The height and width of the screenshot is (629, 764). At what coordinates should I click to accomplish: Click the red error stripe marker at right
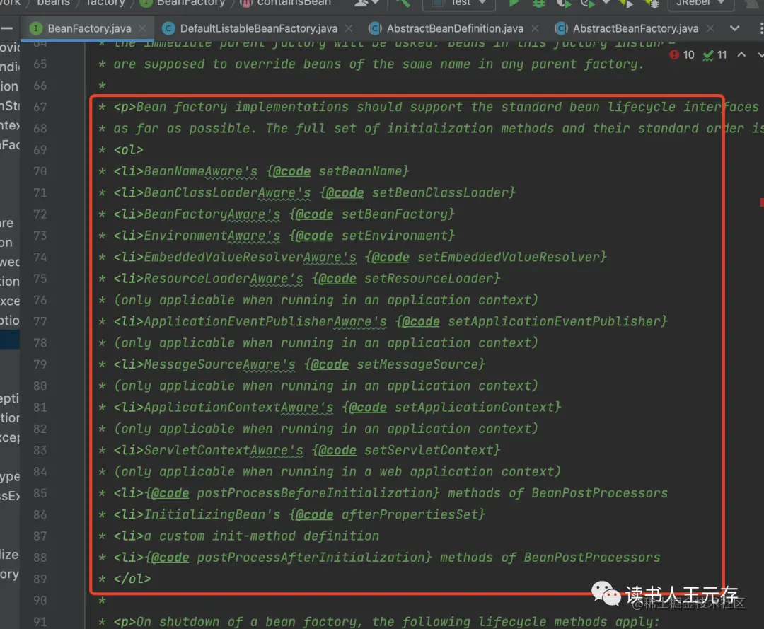(x=762, y=202)
